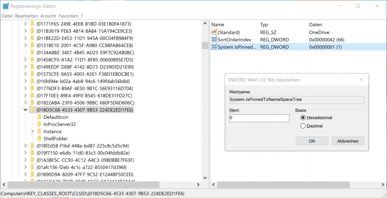
Task: Click folder icon of {018D5C66-4533-4307-9B53-224DE2ED1FE6}
Action: (x=32, y=110)
